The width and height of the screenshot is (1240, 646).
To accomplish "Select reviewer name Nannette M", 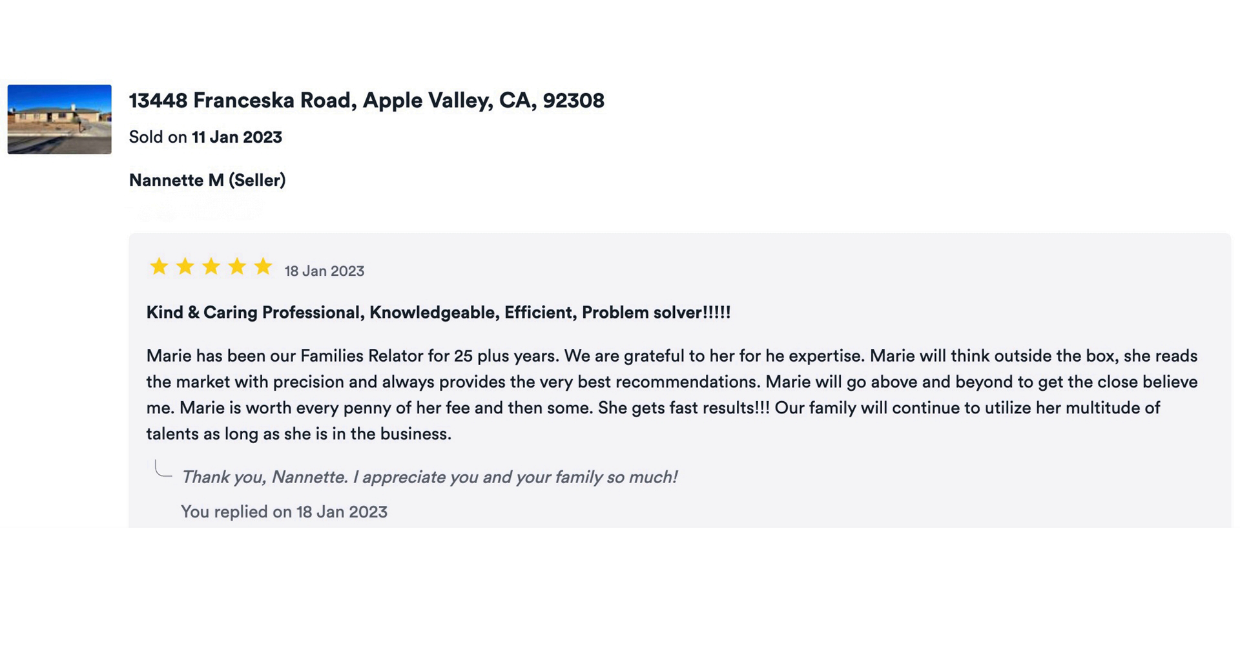I will tap(176, 180).
